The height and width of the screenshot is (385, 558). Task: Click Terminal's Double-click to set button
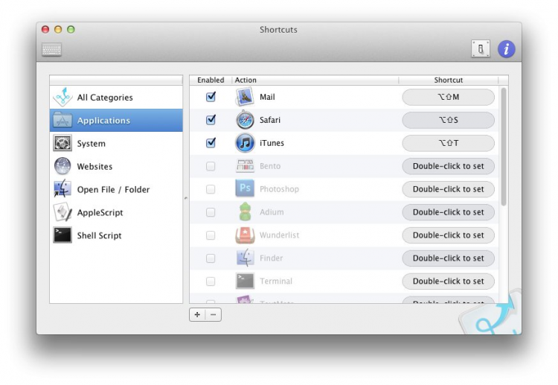(449, 281)
